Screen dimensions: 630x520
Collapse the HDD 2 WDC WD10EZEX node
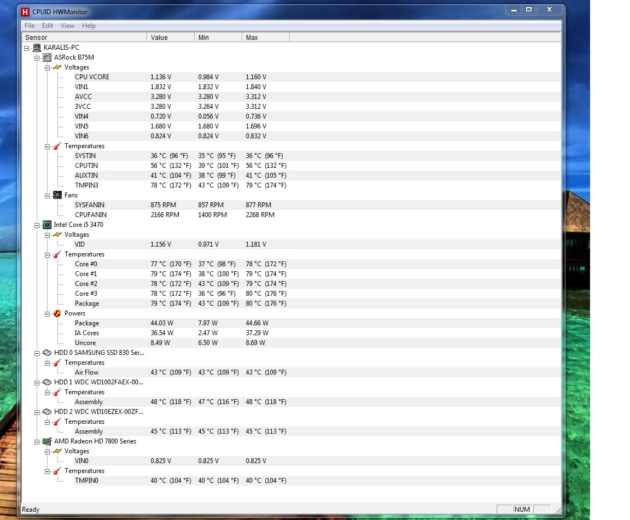[37, 412]
